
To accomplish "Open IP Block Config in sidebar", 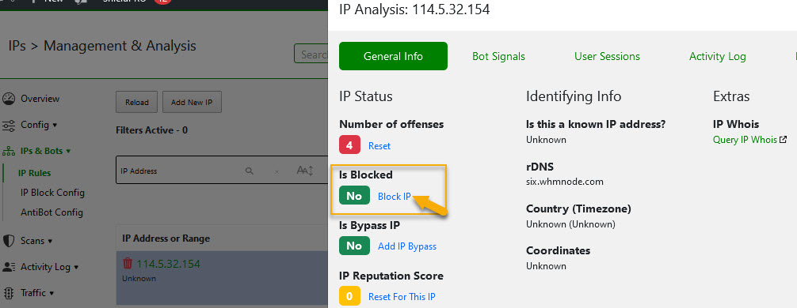I will pos(52,193).
